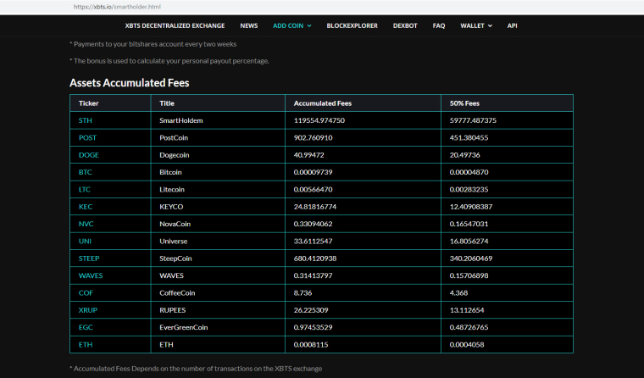Image resolution: width=644 pixels, height=378 pixels.
Task: Expand the ADD COIN dropdown chevron
Action: [x=309, y=26]
